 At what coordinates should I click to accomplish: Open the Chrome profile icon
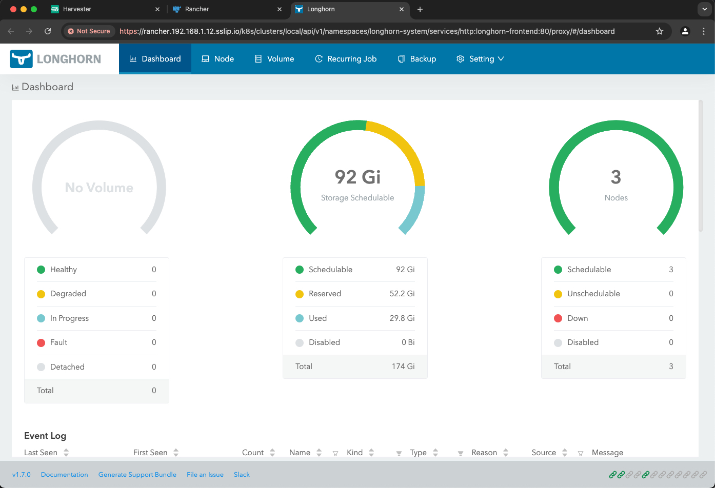click(x=685, y=31)
